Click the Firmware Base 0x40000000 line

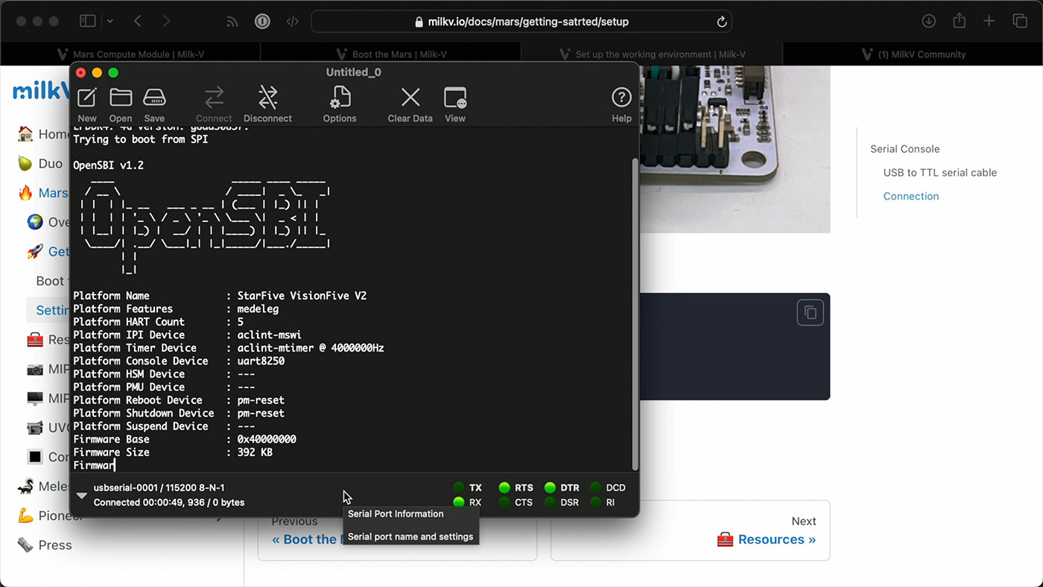point(185,440)
